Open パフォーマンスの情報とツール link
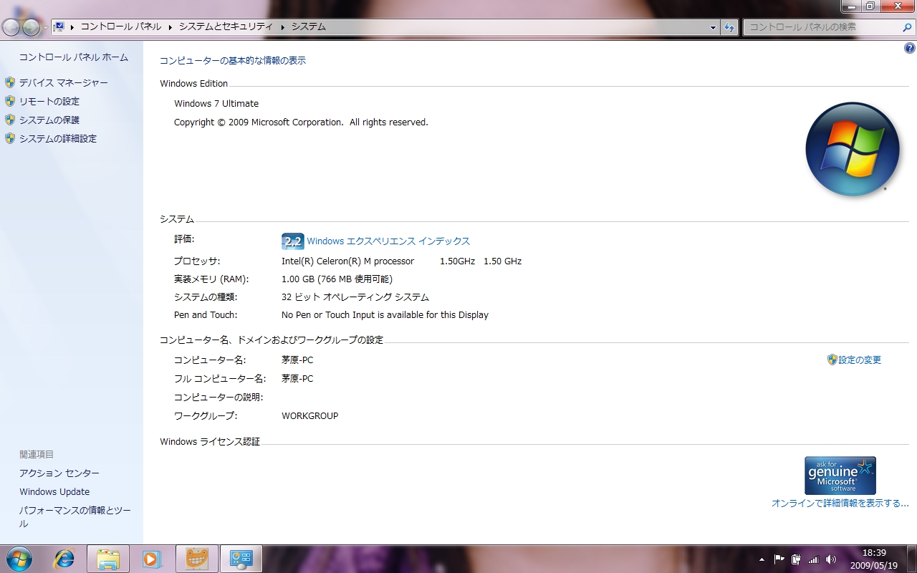917x573 pixels. point(75,517)
